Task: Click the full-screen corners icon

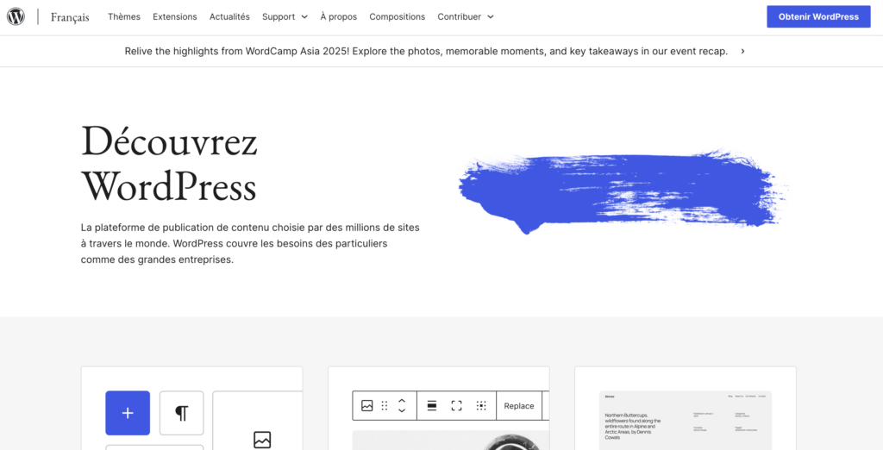Action: 457,405
